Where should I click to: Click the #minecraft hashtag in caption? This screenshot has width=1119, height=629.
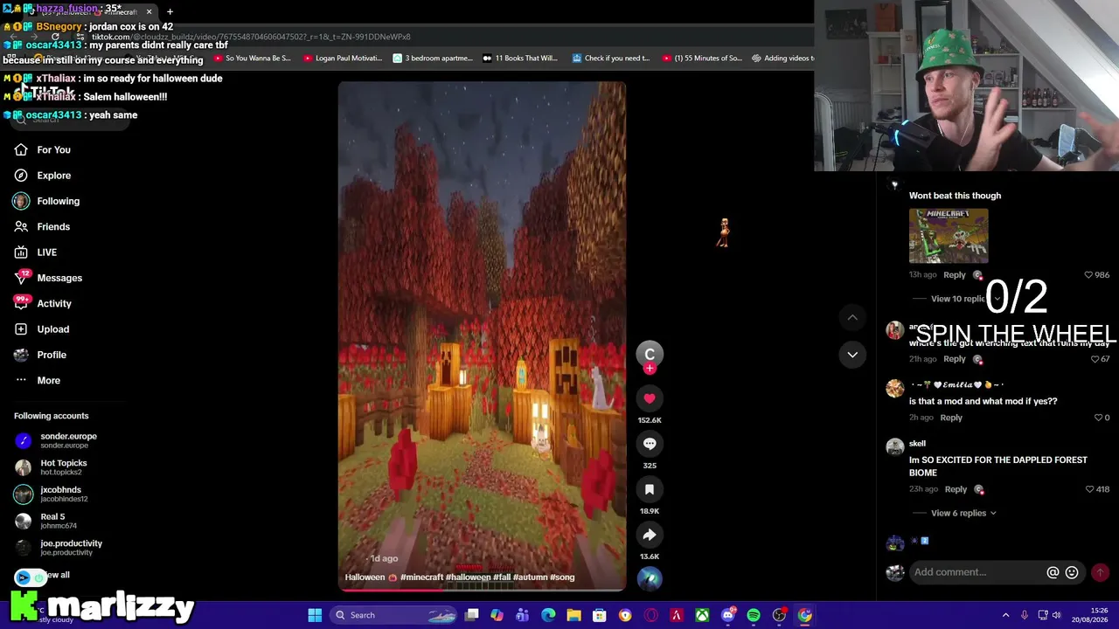tap(421, 577)
